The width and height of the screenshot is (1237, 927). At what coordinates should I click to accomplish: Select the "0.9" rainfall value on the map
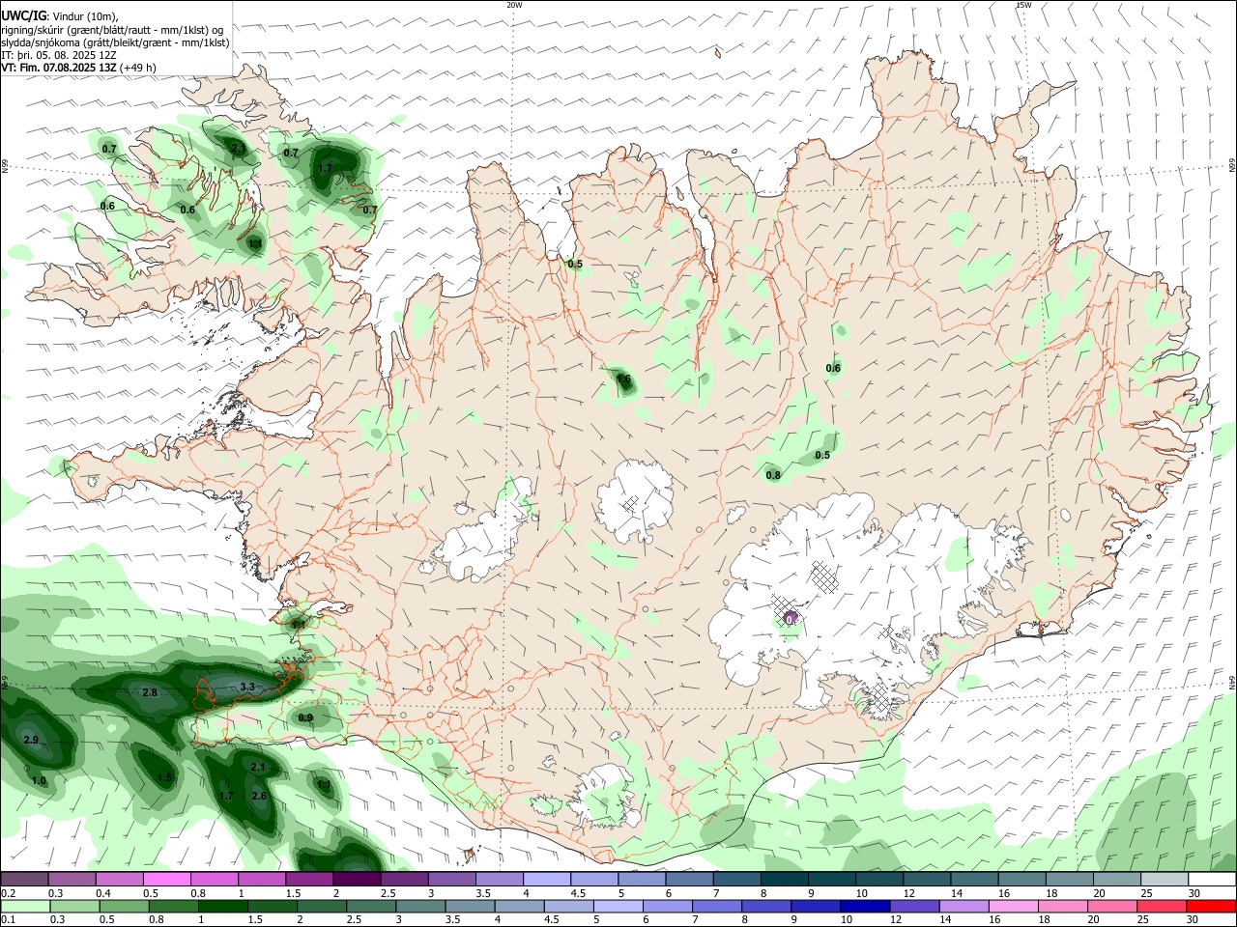tap(305, 717)
